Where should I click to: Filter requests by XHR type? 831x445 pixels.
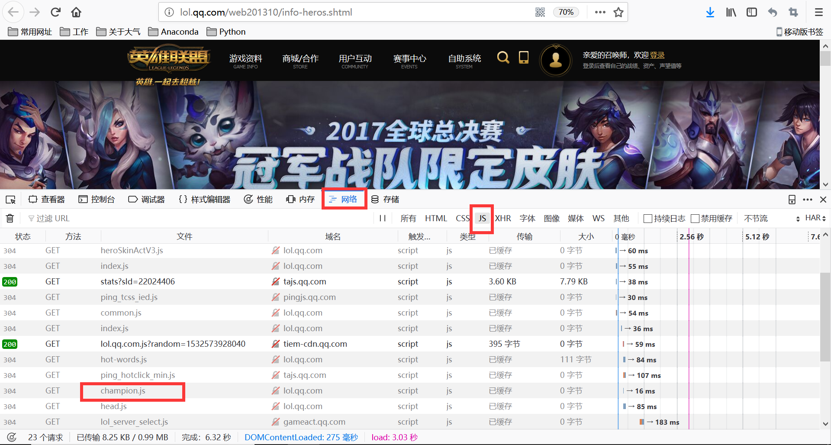coord(503,218)
